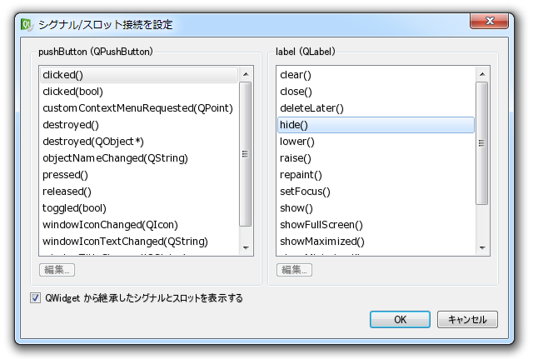
Task: Select the raise() slot
Action: 376,158
